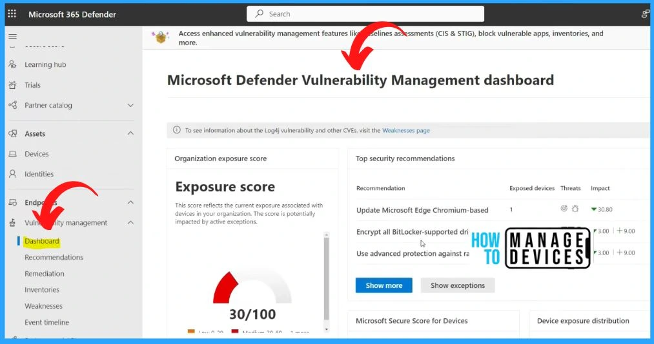Viewport: 654px width, 344px height.
Task: Click the package icon in the banner
Action: coord(161,37)
